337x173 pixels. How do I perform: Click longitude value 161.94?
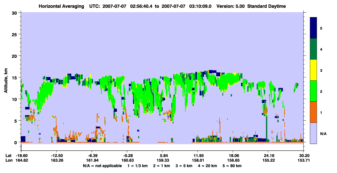coord(92,160)
